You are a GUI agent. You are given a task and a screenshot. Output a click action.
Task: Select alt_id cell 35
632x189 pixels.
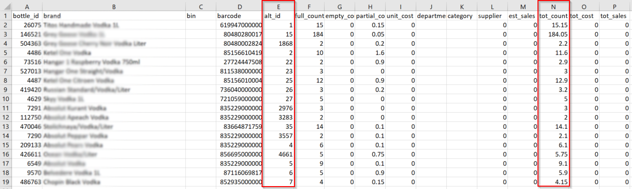click(279, 126)
